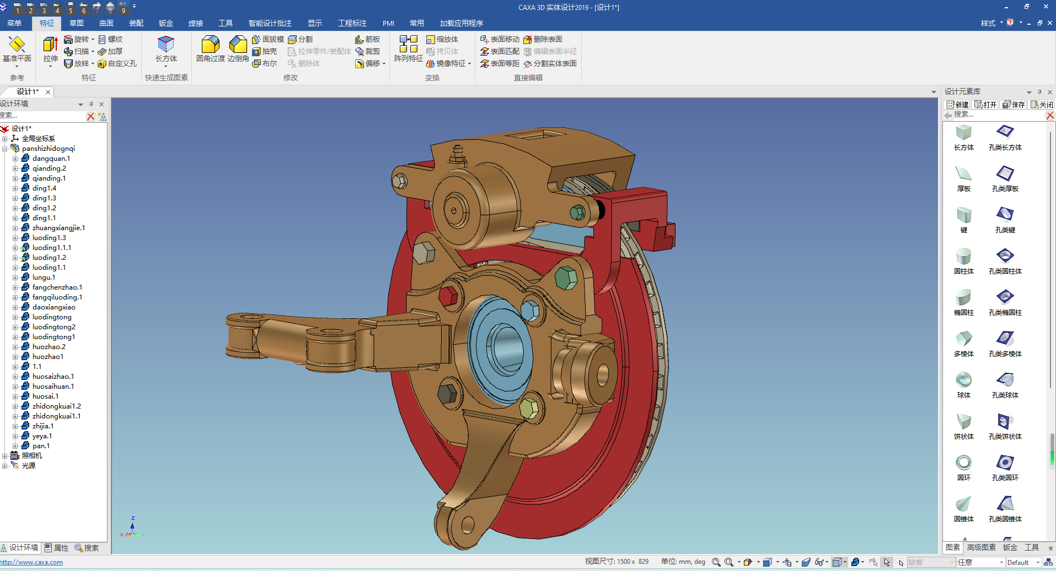The image size is (1056, 571).
Task: Open the 任意 selection filter combo box
Action: pyautogui.click(x=981, y=562)
